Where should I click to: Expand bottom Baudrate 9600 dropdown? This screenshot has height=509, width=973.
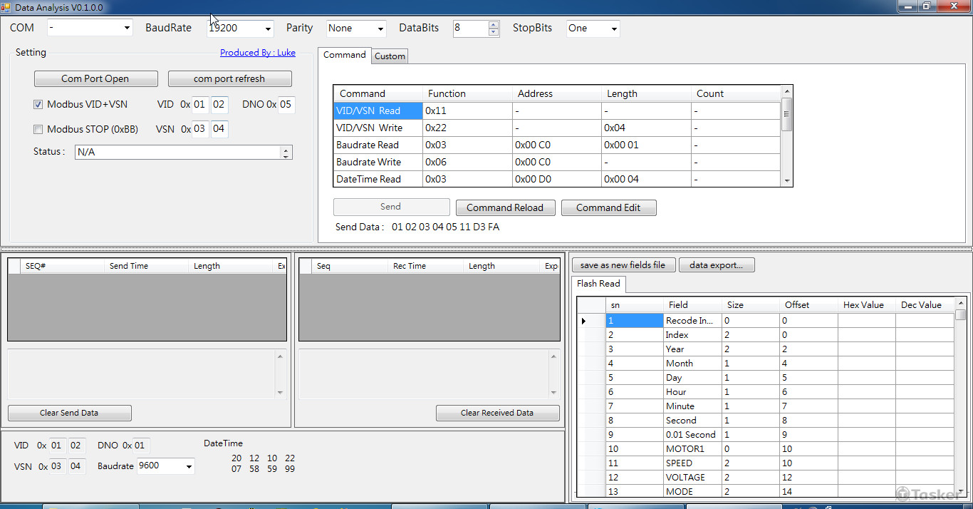(189, 466)
